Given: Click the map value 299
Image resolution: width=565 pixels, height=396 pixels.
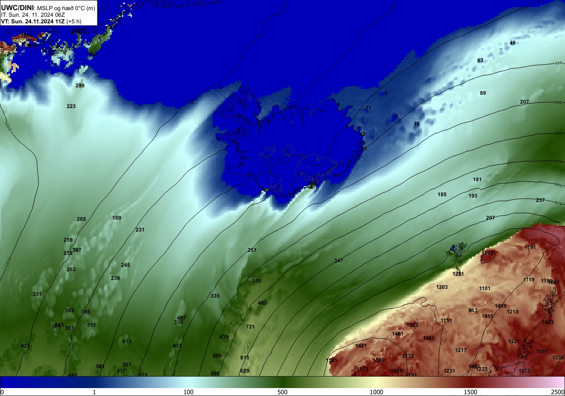Looking at the screenshot, I should [x=80, y=86].
